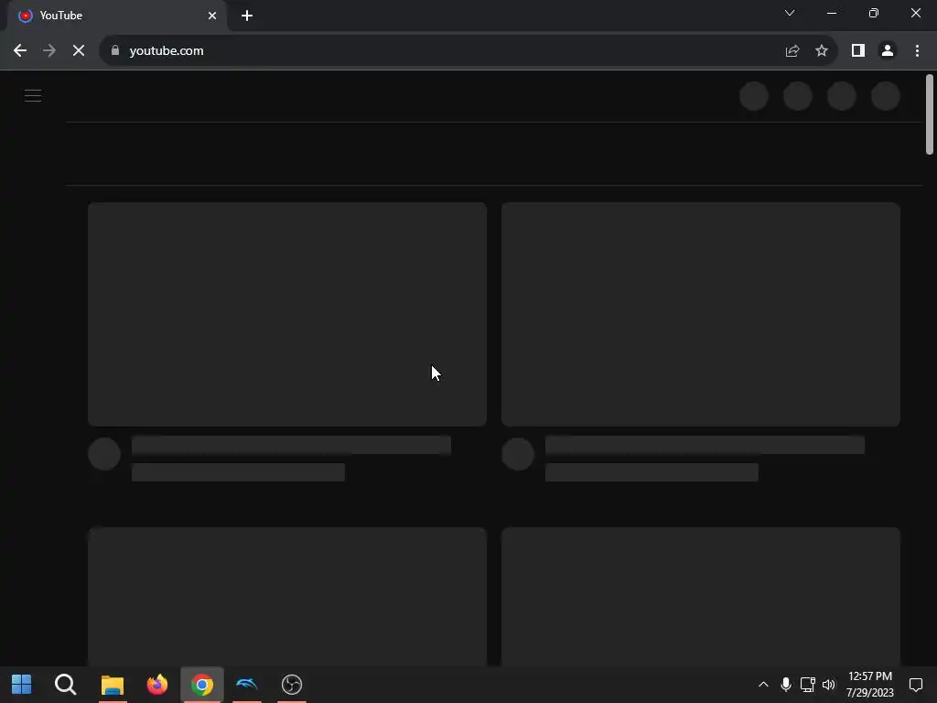This screenshot has height=703, width=937.
Task: Close the YouTube tab
Action: [x=212, y=16]
